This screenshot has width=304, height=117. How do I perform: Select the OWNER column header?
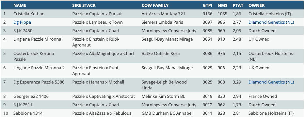click(x=257, y=6)
